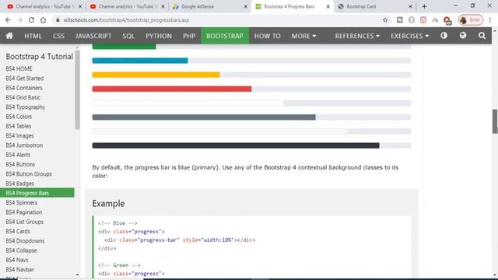Click the site lock icon
Viewport: 498px width, 280px height.
58,20
